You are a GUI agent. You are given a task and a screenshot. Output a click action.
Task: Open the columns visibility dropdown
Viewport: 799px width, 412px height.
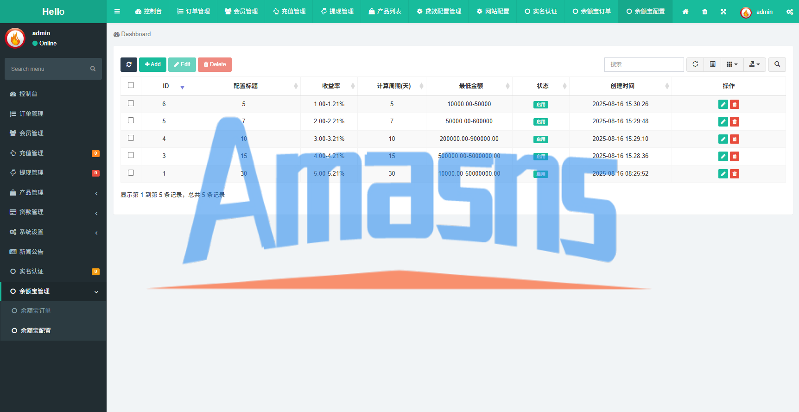coord(732,64)
